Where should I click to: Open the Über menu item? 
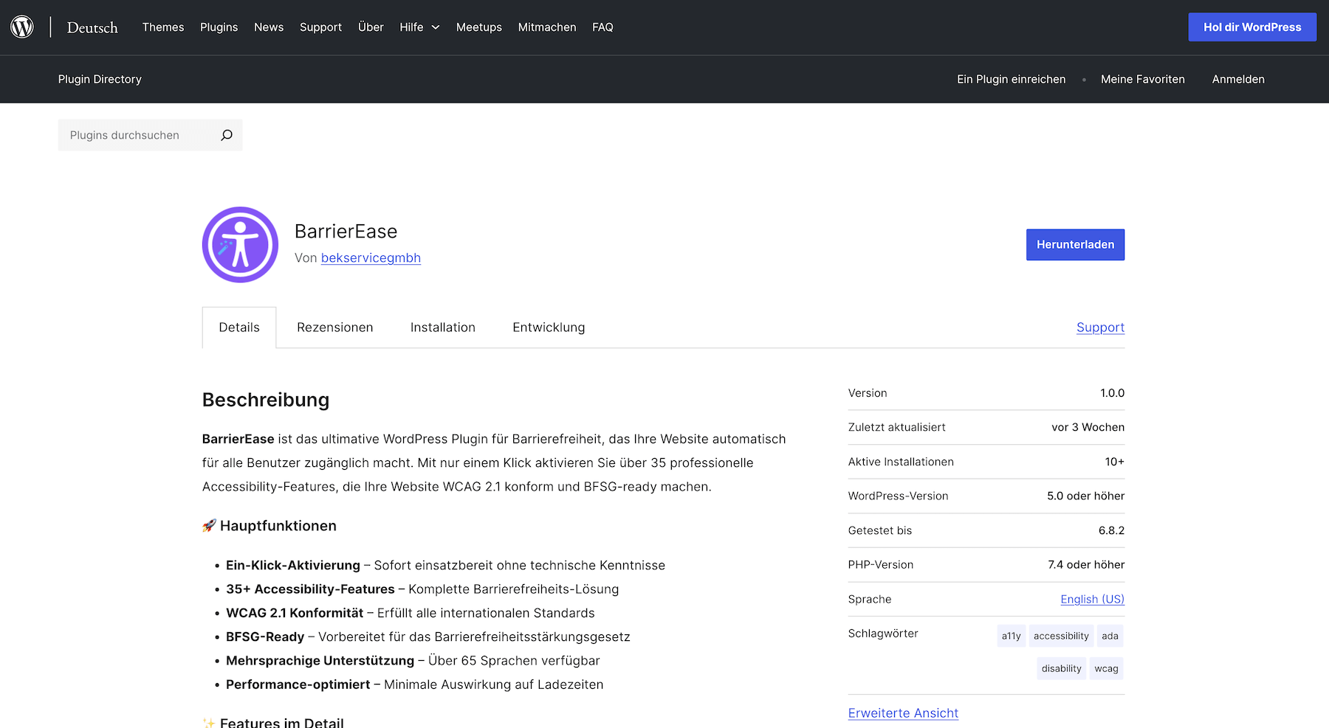point(371,27)
